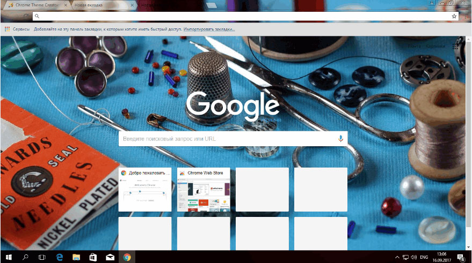Open the Windows Start menu

[9, 257]
